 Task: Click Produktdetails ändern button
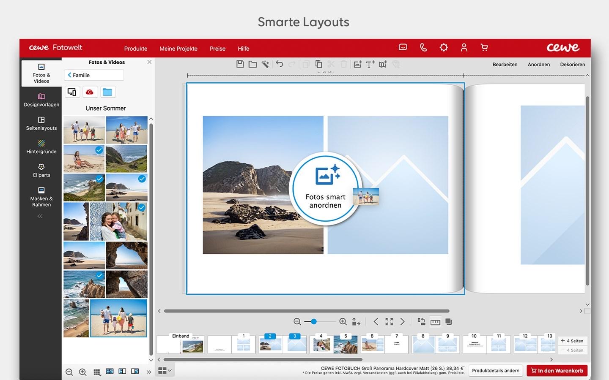[496, 371]
